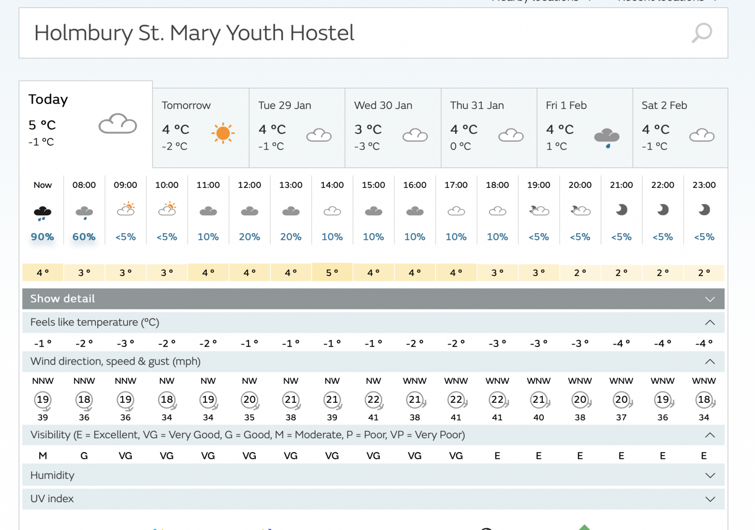Click the 17:00 wind gust value 41
Viewport: 755px width, 530px height.
pyautogui.click(x=456, y=417)
